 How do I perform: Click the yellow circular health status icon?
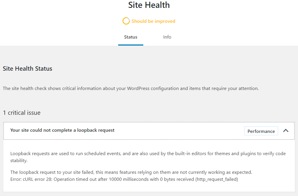point(126,21)
